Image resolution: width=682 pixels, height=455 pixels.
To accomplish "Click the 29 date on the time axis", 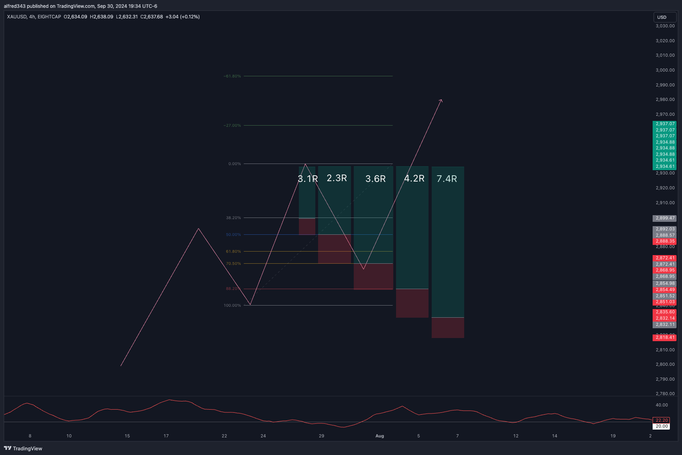I will 322,436.
